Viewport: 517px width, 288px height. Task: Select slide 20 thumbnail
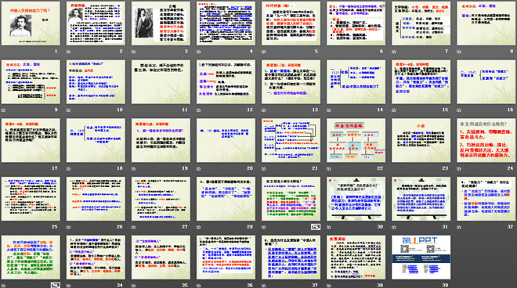tap(226, 140)
